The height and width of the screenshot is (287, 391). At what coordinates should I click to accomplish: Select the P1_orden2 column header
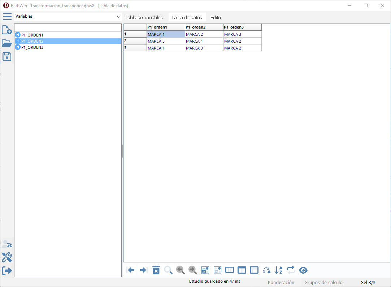coord(204,27)
